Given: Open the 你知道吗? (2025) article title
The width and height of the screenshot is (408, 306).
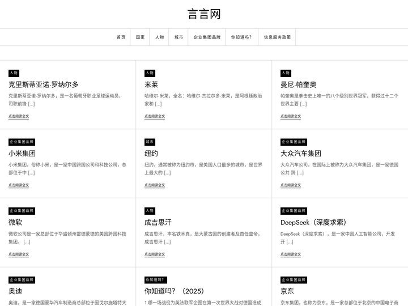Looking at the screenshot, I should click(174, 291).
